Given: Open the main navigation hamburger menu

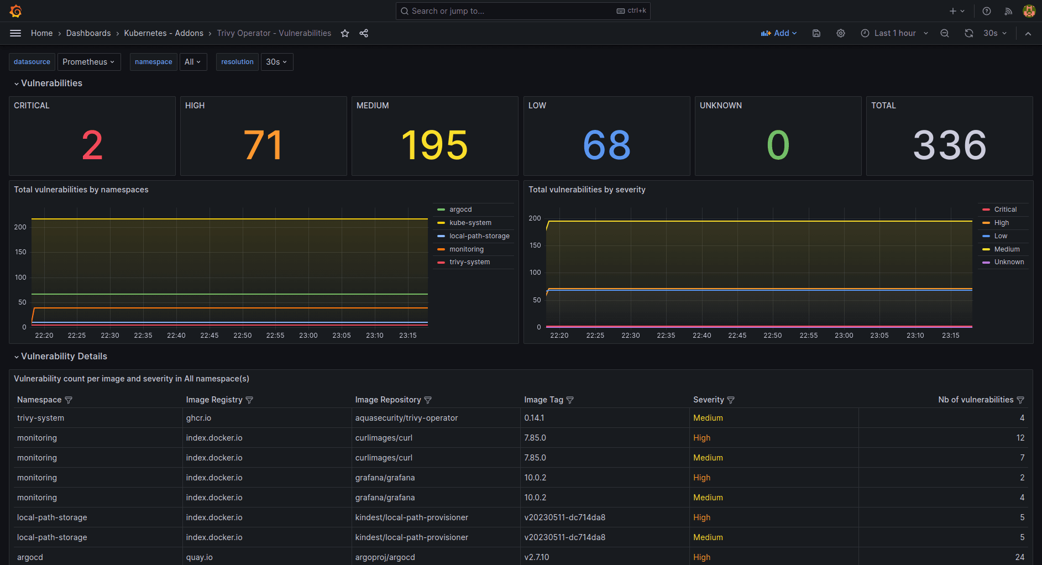Looking at the screenshot, I should (x=15, y=33).
